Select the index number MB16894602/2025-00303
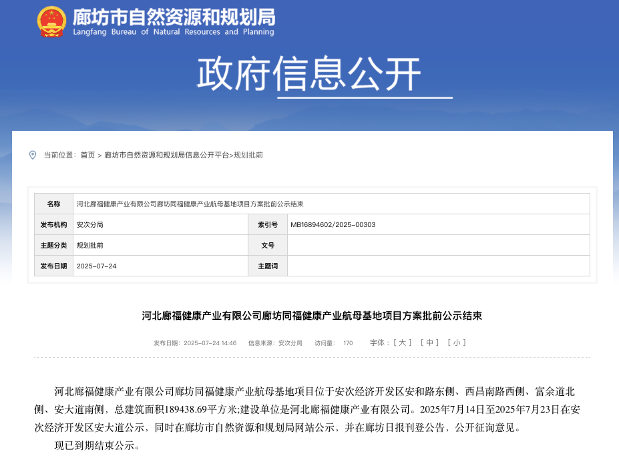The height and width of the screenshot is (458, 619). tap(333, 224)
